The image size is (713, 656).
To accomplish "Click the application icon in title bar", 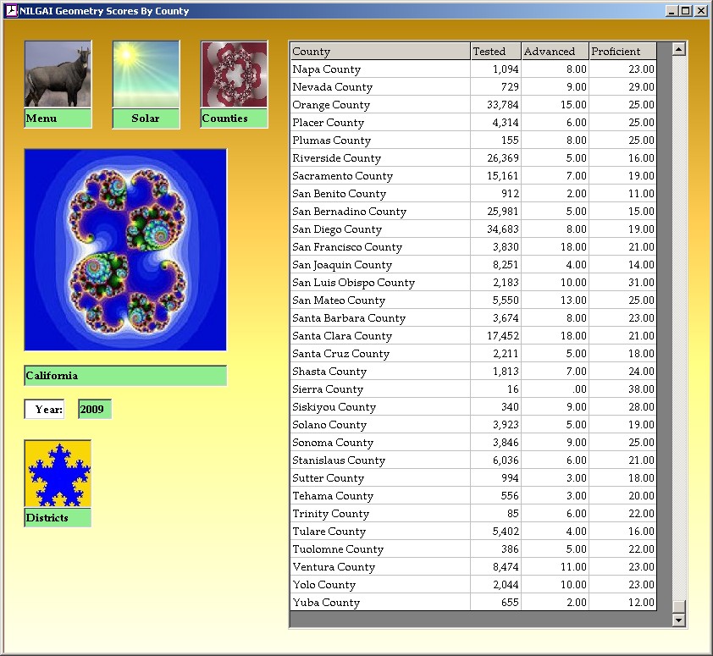I will pyautogui.click(x=11, y=11).
